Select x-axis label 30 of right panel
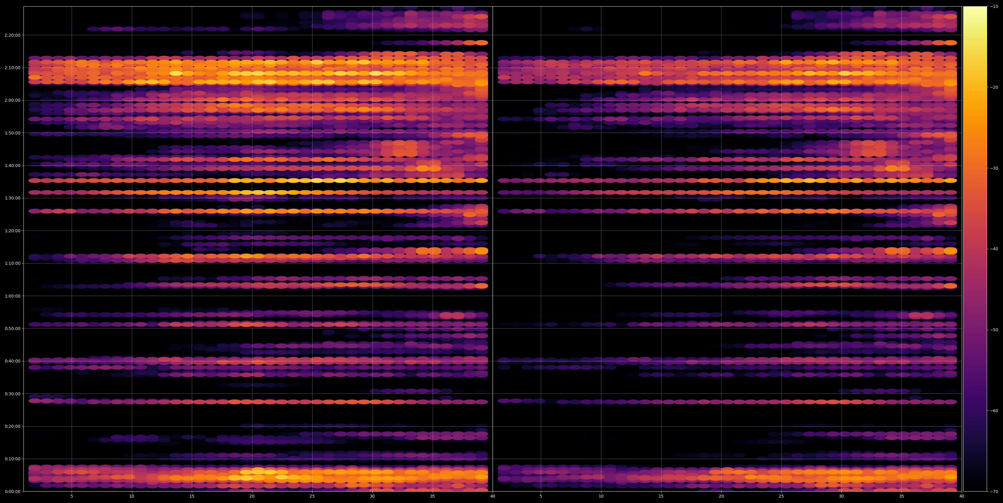Image resolution: width=1003 pixels, height=503 pixels. tap(841, 496)
